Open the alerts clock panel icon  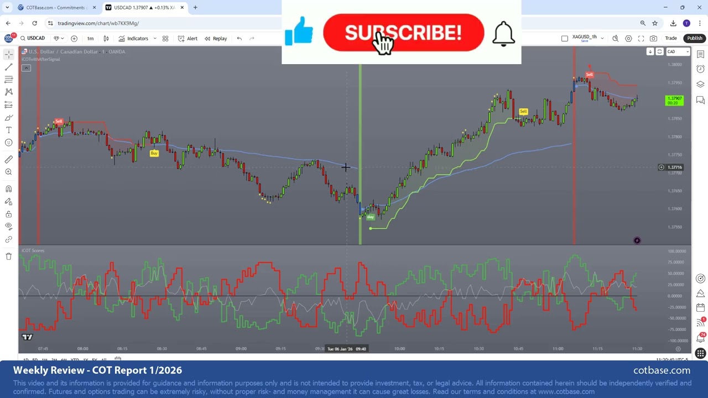pyautogui.click(x=700, y=69)
